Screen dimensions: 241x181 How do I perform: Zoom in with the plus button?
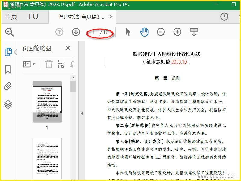177,32
